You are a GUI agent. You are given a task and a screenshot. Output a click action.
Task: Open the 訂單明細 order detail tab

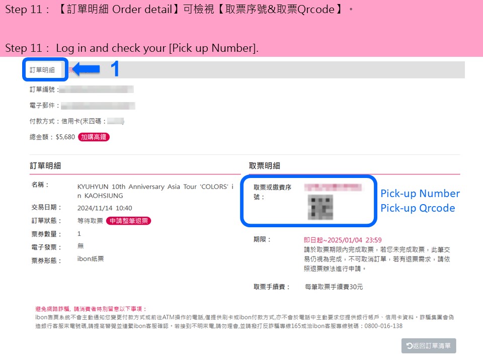pyautogui.click(x=42, y=70)
